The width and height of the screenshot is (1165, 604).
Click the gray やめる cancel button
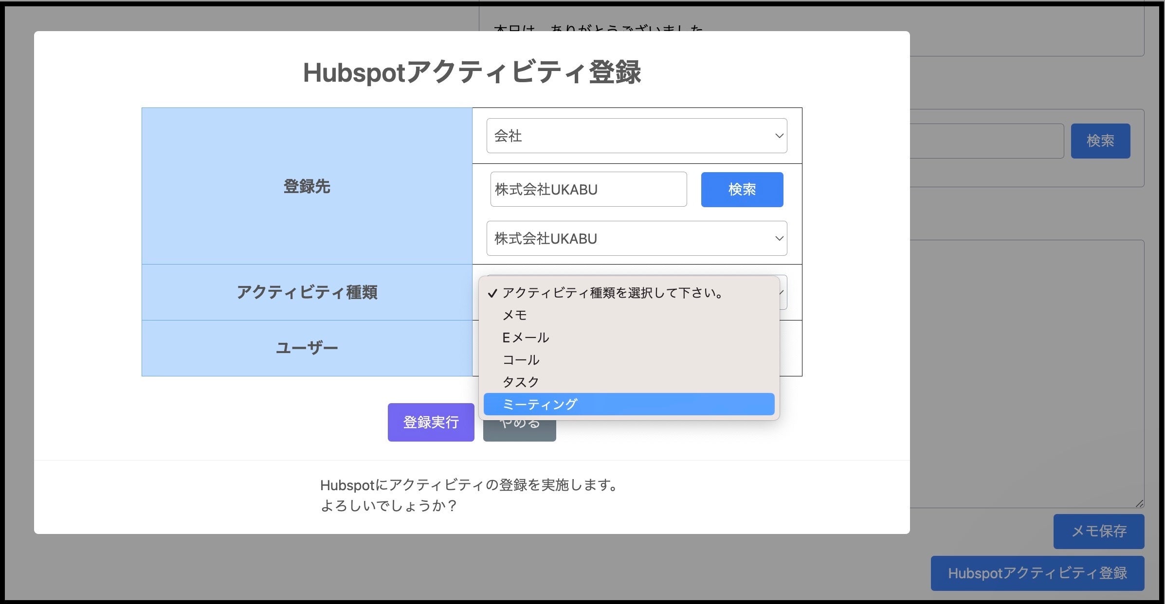tap(519, 432)
